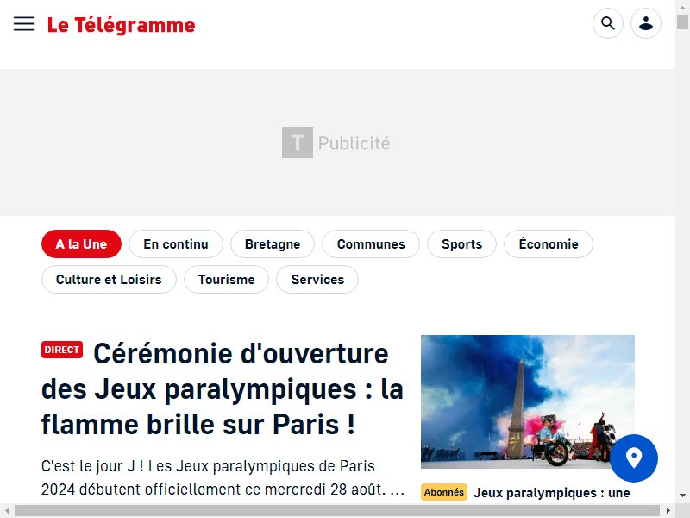Viewport: 690px width, 518px height.
Task: Open the Cérémonie d'ouverture headline article
Action: (x=223, y=389)
